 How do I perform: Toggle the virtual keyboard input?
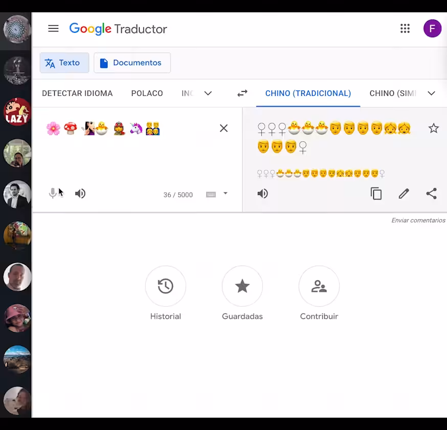pyautogui.click(x=211, y=195)
